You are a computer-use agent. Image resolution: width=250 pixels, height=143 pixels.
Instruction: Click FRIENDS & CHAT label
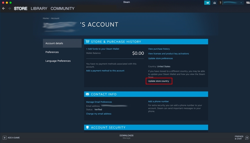[239, 138]
